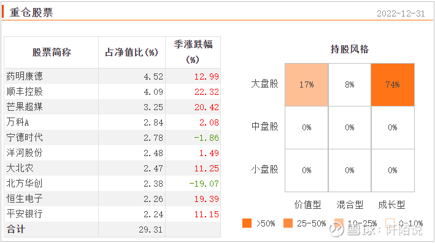This screenshot has height=243, width=435.
Task: Click the 10-25% legend color swatch
Action: [339, 223]
